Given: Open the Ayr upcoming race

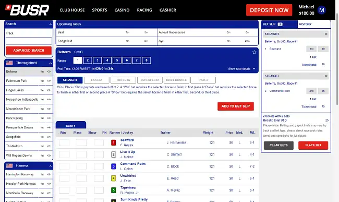Looking at the screenshot, I should point(208,41).
